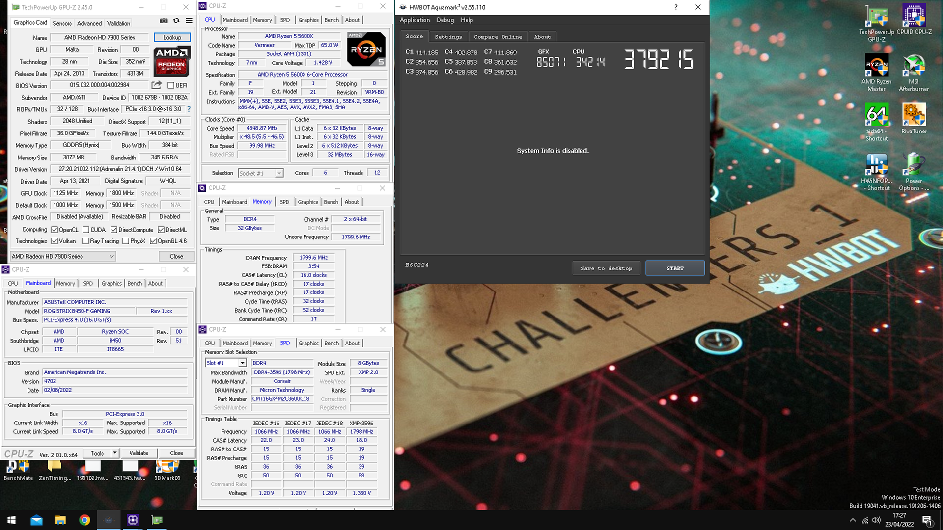Open 3DMark03 desktop icon
The width and height of the screenshot is (943, 530).
(167, 471)
